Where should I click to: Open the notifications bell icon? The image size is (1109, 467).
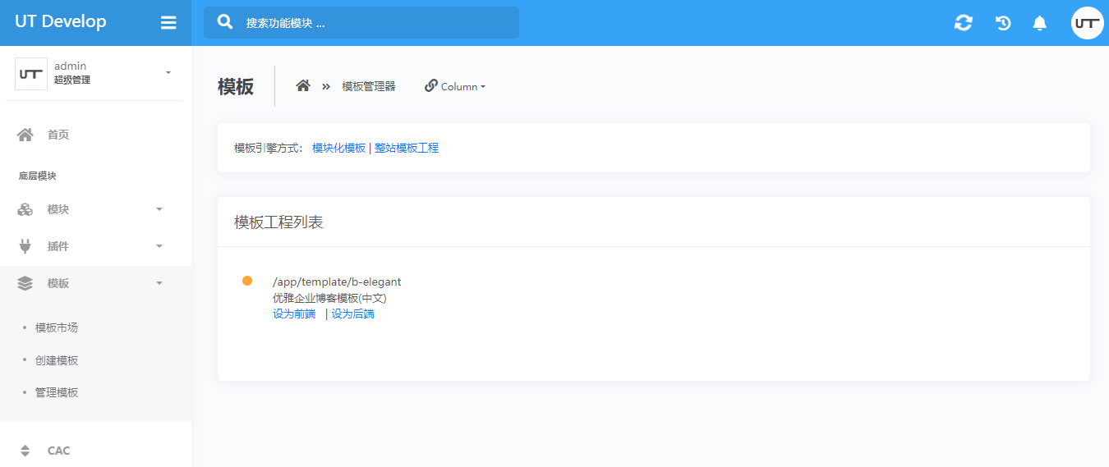tap(1039, 23)
